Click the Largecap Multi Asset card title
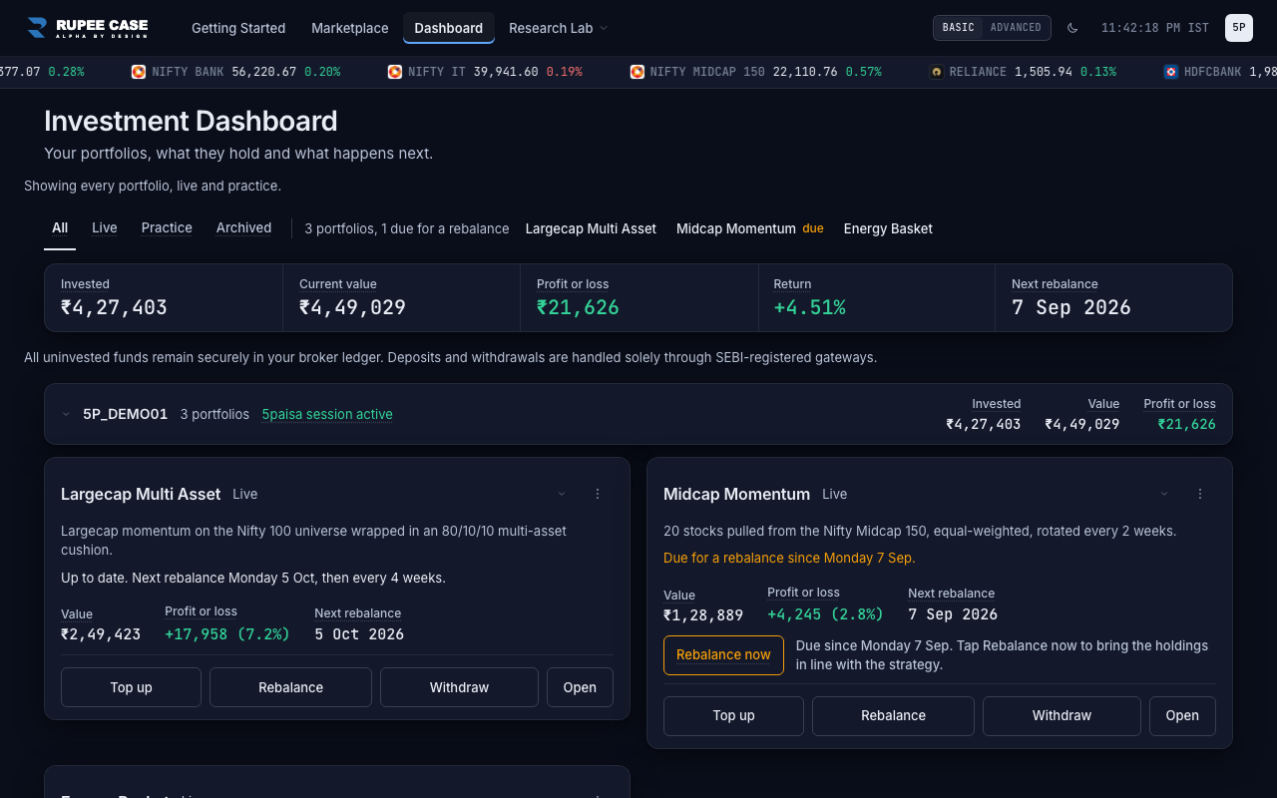The height and width of the screenshot is (798, 1277). [x=141, y=494]
